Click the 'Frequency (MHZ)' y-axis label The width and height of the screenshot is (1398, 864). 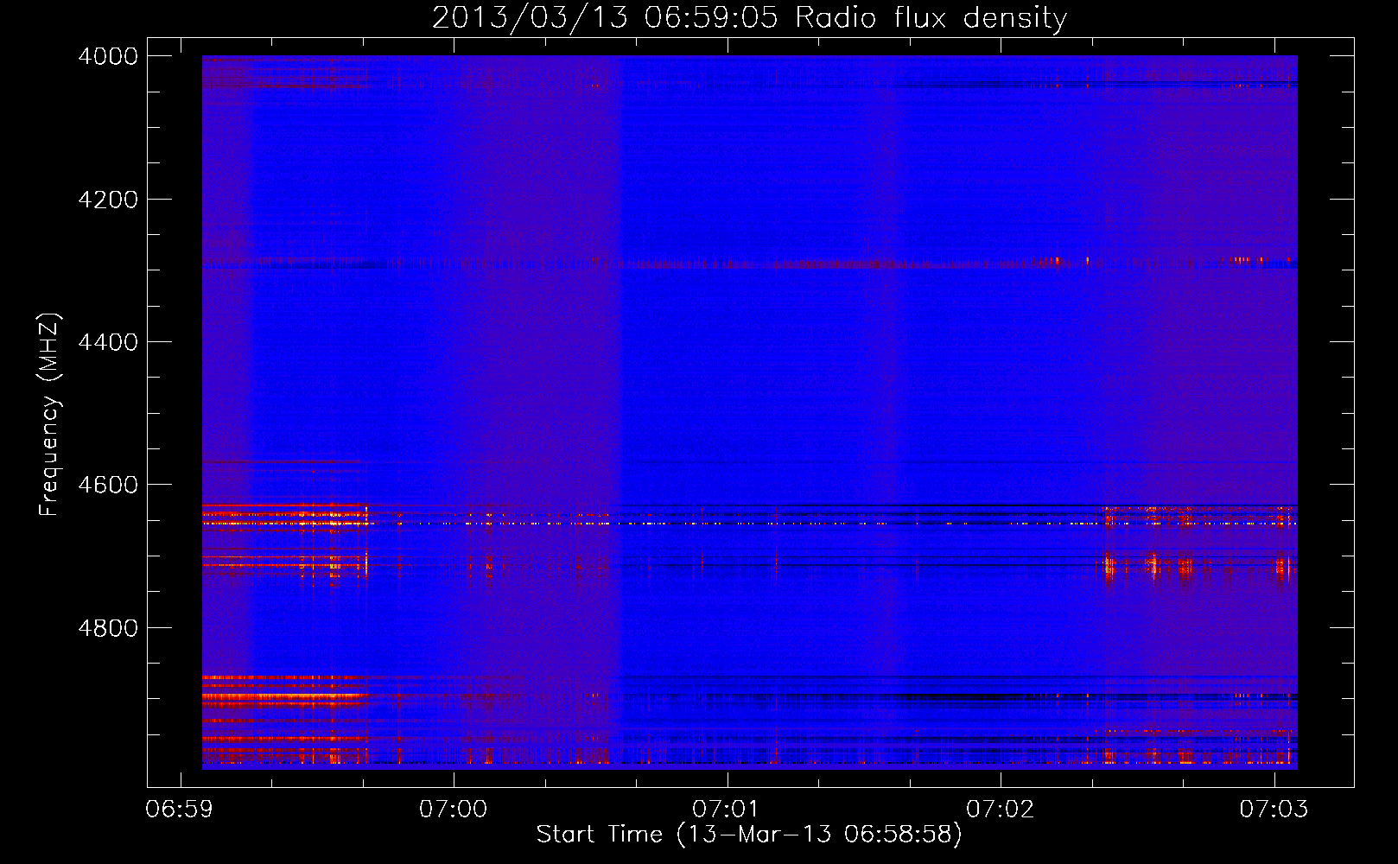tap(49, 415)
